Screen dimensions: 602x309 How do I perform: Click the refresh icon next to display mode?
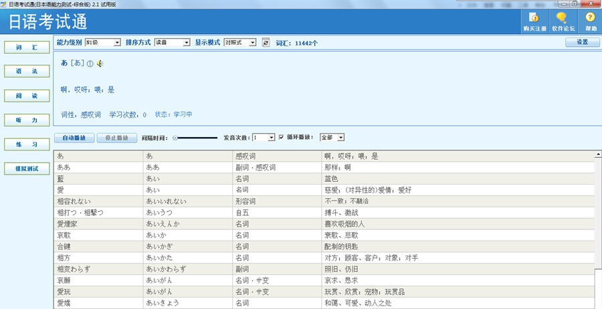click(x=266, y=43)
